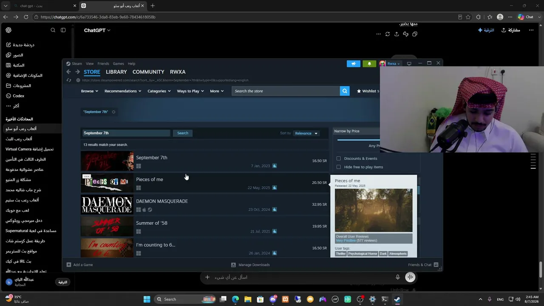Open Steam from the Windows taskbar
Image resolution: width=544 pixels, height=306 pixels.
tap(397, 299)
